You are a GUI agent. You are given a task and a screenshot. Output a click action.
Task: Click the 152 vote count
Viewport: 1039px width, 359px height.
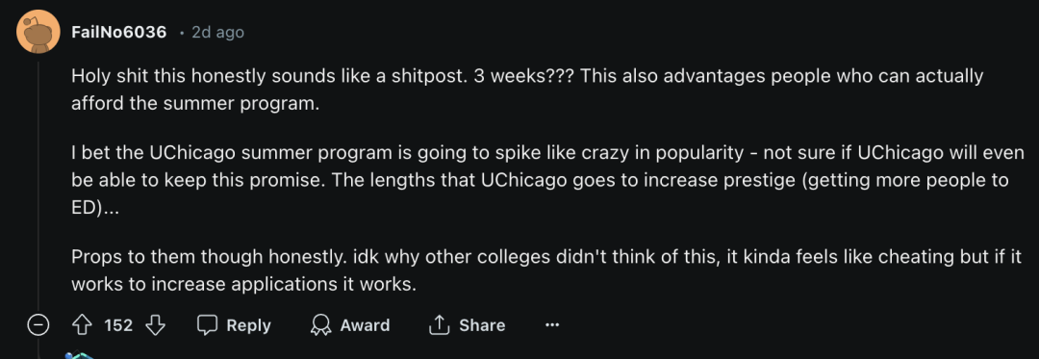click(x=118, y=325)
